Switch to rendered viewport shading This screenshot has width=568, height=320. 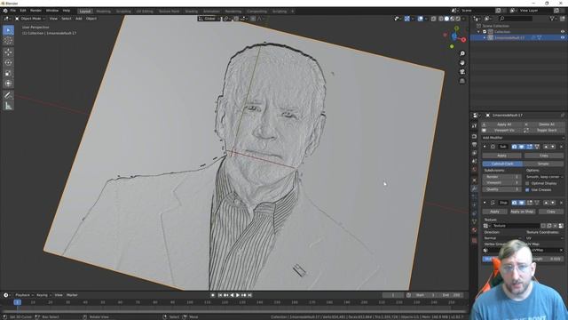pyautogui.click(x=458, y=19)
